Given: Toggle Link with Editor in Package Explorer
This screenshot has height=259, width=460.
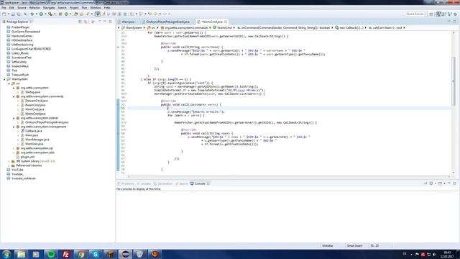Looking at the screenshot, I should (x=86, y=22).
